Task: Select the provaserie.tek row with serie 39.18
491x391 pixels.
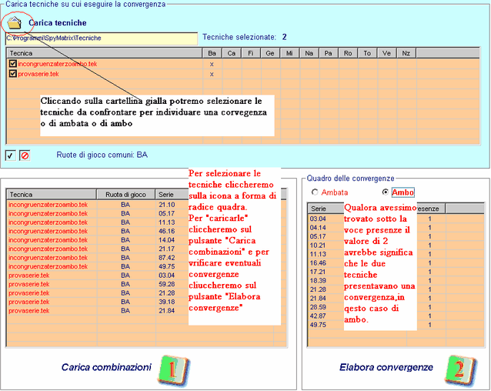Action: pos(98,302)
